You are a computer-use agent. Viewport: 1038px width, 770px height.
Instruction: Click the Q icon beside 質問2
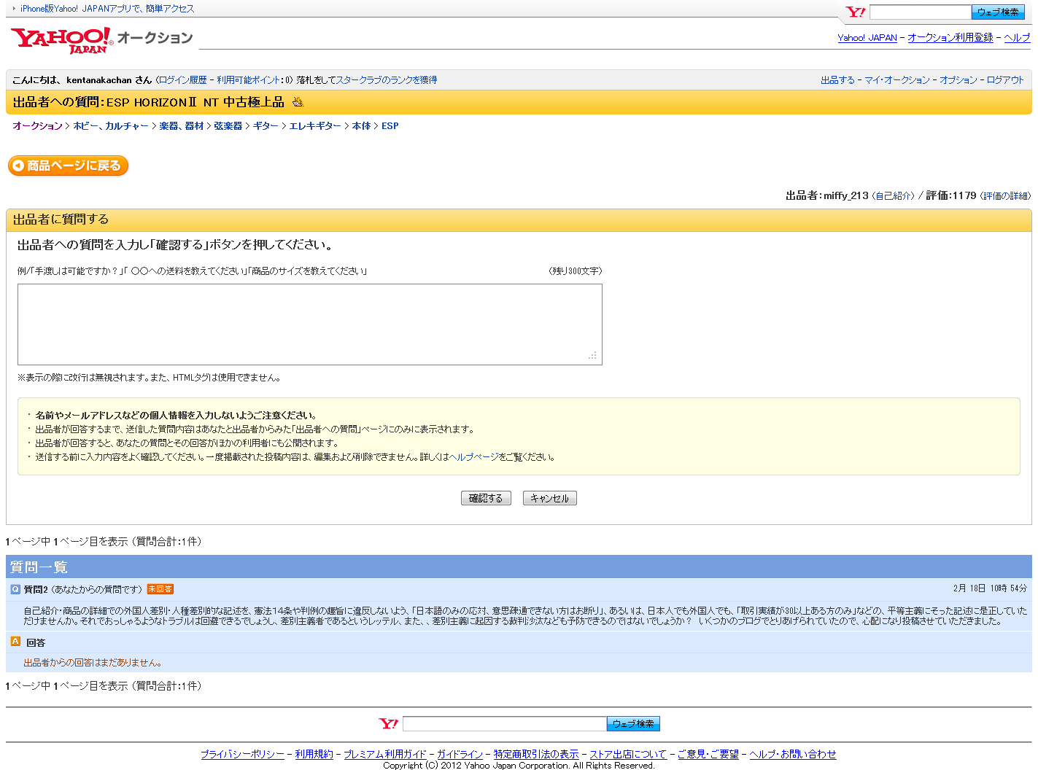[15, 589]
